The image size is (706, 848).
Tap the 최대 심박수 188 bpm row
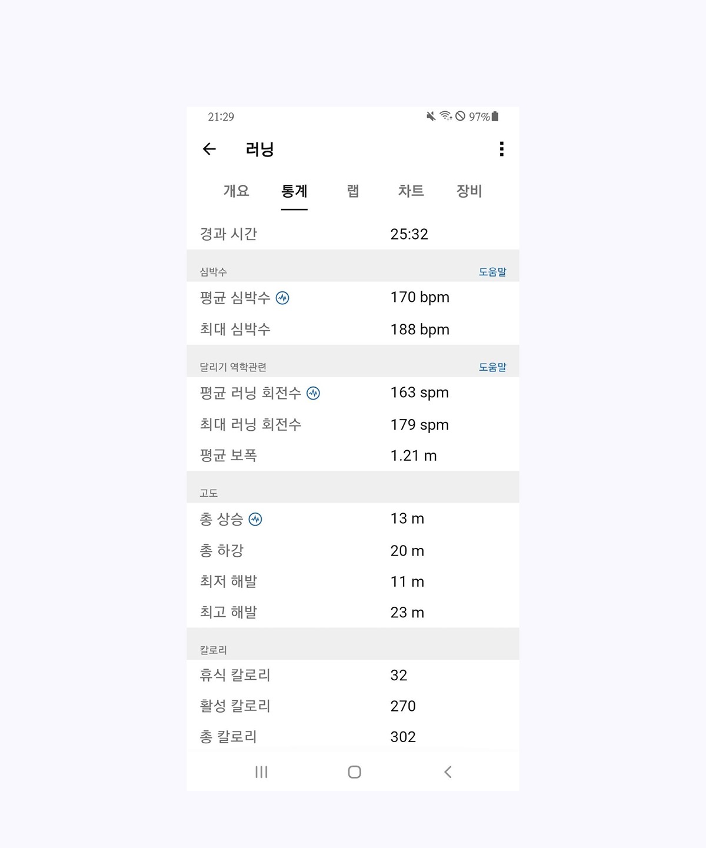tap(353, 330)
